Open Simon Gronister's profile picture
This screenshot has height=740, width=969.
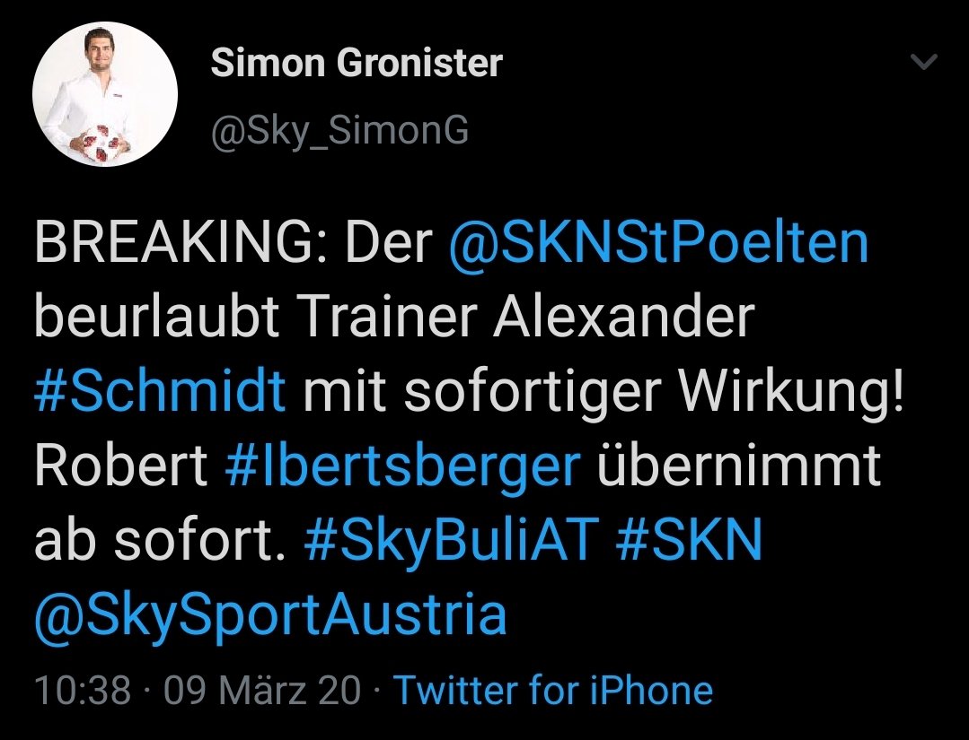105,94
